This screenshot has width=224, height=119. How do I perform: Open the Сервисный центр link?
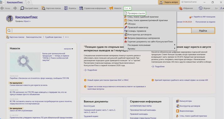click(189, 2)
